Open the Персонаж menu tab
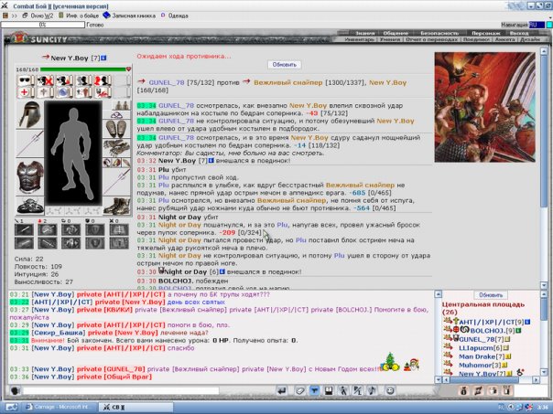Viewport: 553px width, 414px height. click(x=485, y=33)
